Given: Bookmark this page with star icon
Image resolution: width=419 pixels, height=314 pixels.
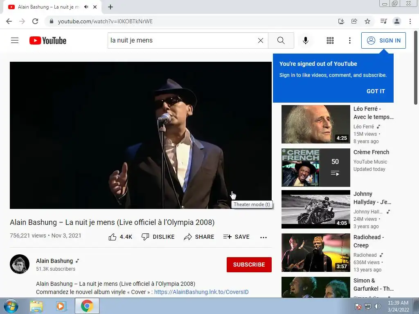Looking at the screenshot, I should point(367,21).
